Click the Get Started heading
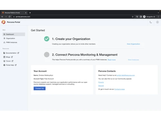Screen dimensions: 161x121 point(38,30)
